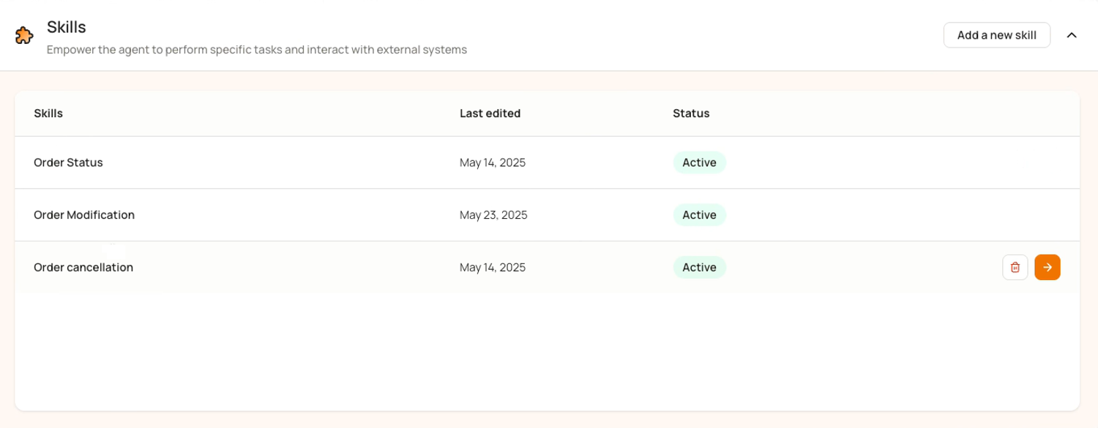The width and height of the screenshot is (1098, 428).
Task: Select the Order cancellation skill name
Action: [x=83, y=268]
